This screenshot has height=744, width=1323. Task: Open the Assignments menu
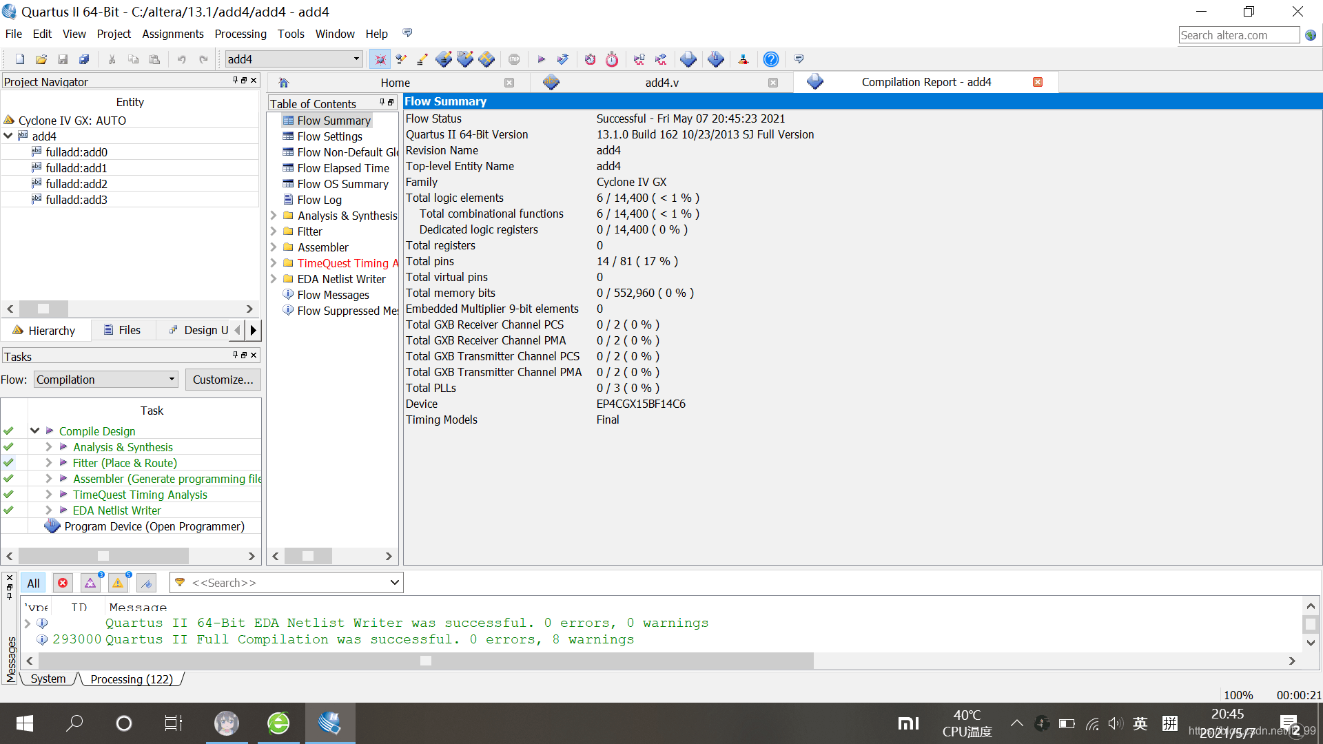(x=172, y=34)
